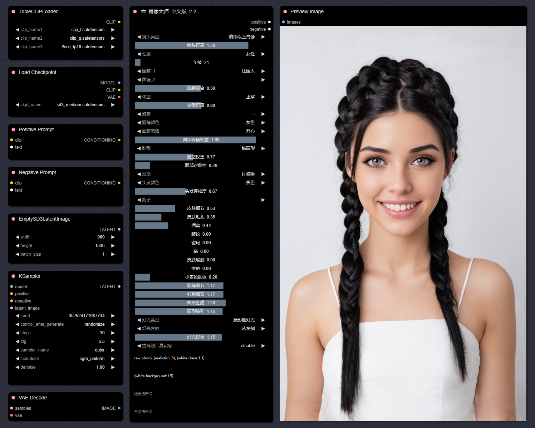Collapse the TripleCLIPLoader node via its title dot
The width and height of the screenshot is (535, 428).
point(13,11)
